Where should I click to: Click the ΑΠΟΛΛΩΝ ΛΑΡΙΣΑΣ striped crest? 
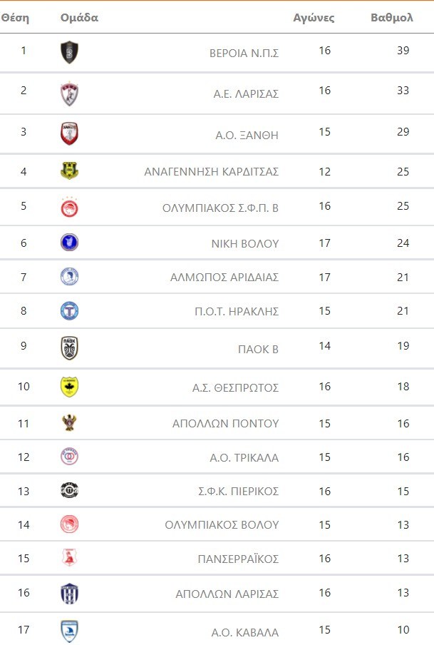[69, 594]
